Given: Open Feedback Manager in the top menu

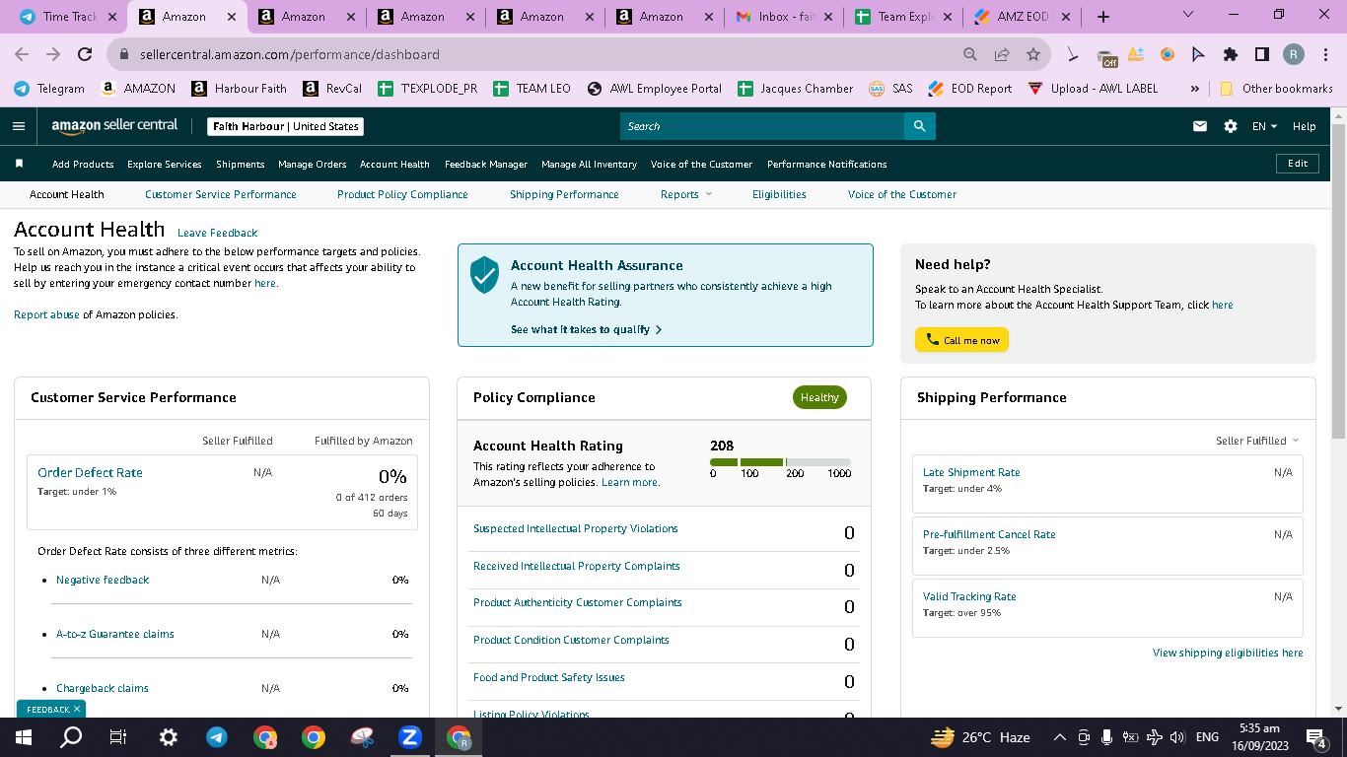Looking at the screenshot, I should pyautogui.click(x=486, y=164).
